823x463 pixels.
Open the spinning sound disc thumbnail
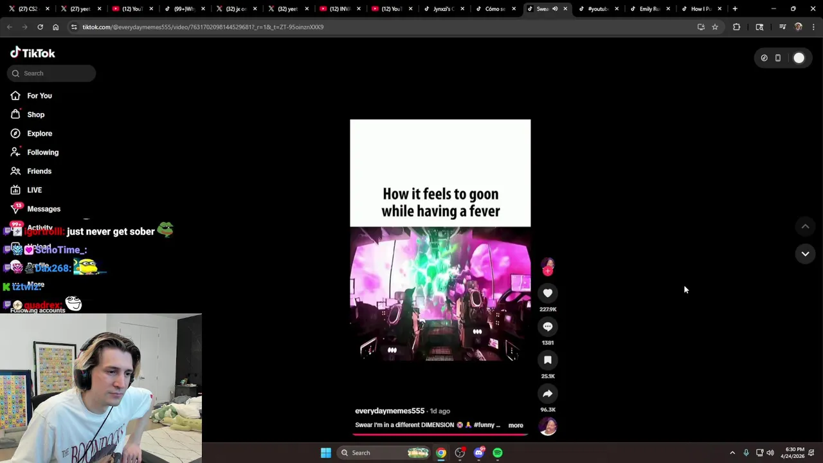pos(548,426)
